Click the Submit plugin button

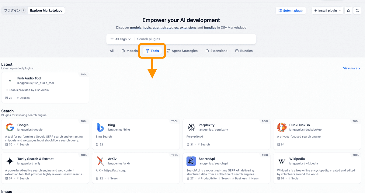pos(291,10)
